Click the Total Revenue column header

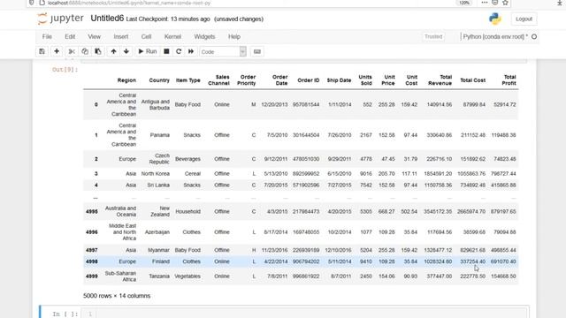click(x=440, y=80)
